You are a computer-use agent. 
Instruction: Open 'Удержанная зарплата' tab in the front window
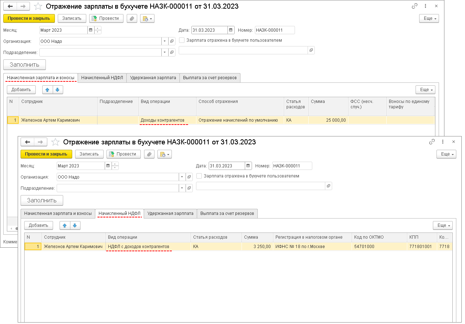coord(170,213)
